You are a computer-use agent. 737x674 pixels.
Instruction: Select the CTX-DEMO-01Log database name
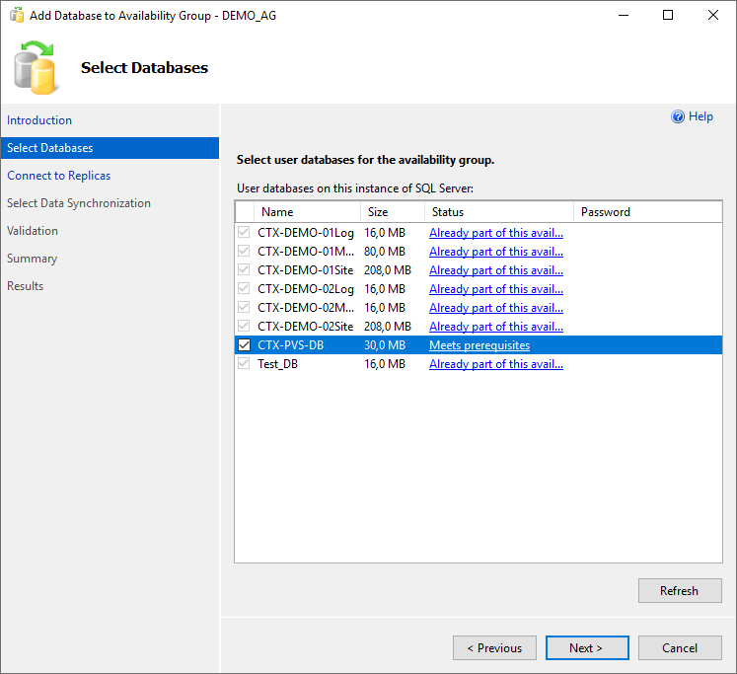click(306, 233)
